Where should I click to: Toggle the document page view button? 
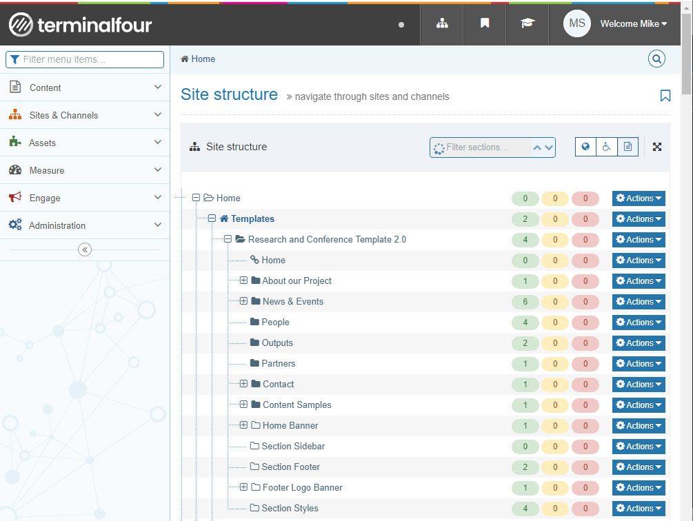point(627,147)
